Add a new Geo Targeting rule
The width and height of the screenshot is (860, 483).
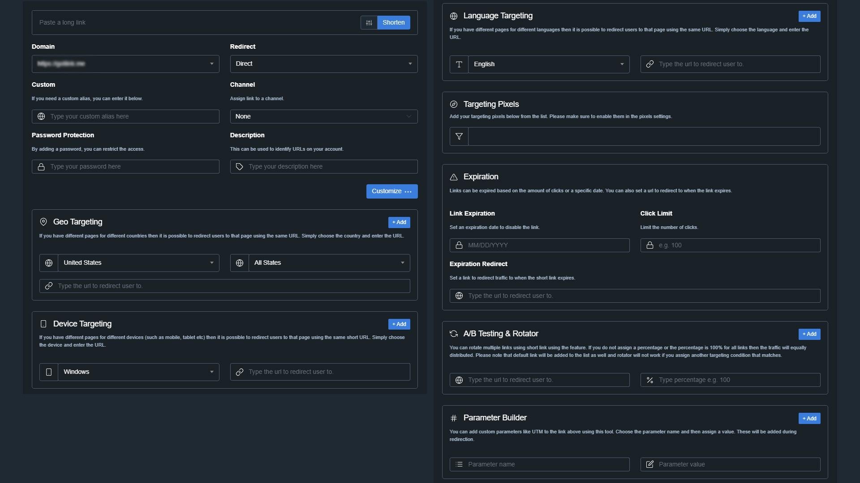click(x=399, y=222)
